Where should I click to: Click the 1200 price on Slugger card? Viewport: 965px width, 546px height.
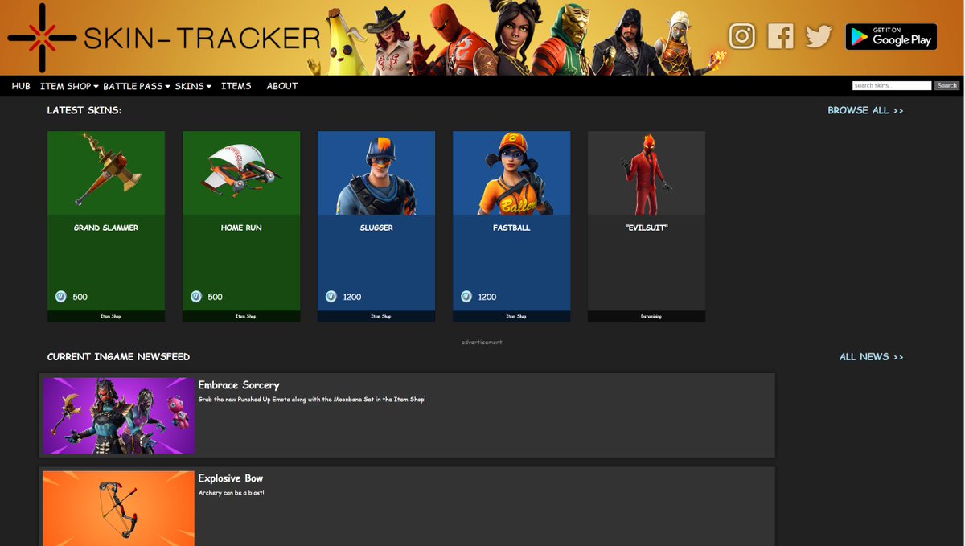pyautogui.click(x=352, y=298)
